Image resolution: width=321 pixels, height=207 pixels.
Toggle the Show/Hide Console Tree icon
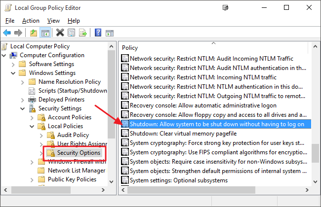[44, 33]
